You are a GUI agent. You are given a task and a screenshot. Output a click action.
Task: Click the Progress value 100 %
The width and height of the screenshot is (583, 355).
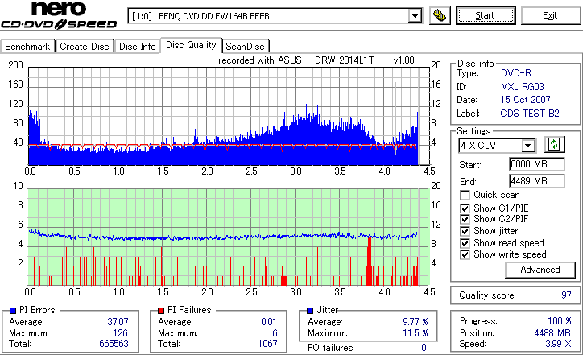click(x=559, y=321)
